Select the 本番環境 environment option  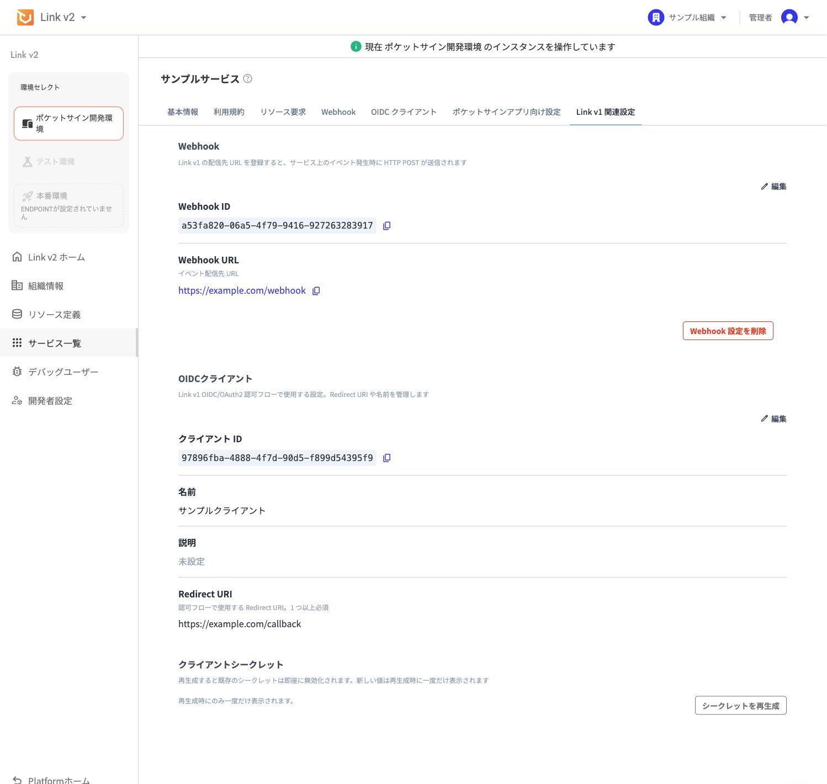pyautogui.click(x=68, y=205)
